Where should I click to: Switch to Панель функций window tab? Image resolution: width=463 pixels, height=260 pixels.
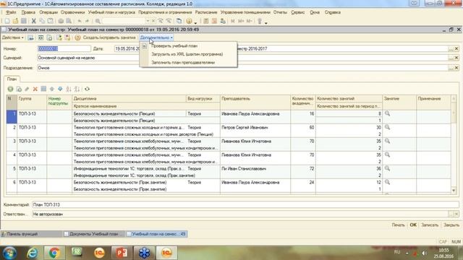coord(31,234)
